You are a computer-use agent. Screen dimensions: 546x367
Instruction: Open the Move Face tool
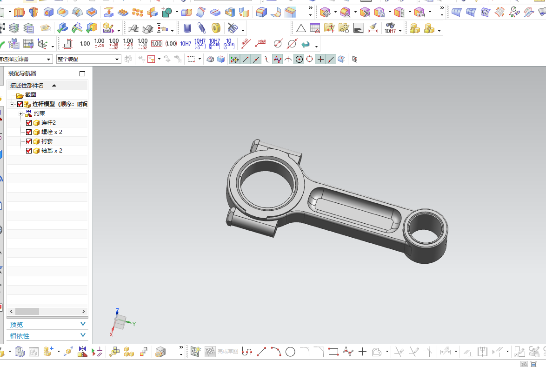(x=325, y=13)
